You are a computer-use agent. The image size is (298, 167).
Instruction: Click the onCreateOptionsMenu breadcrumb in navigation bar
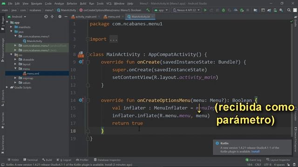110,10
